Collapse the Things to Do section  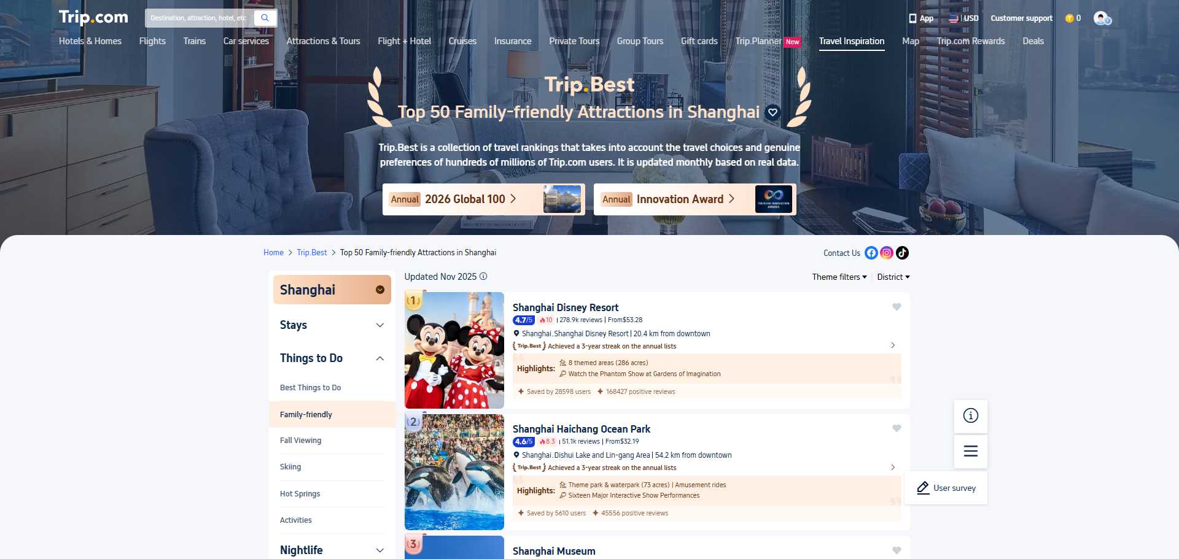[381, 358]
